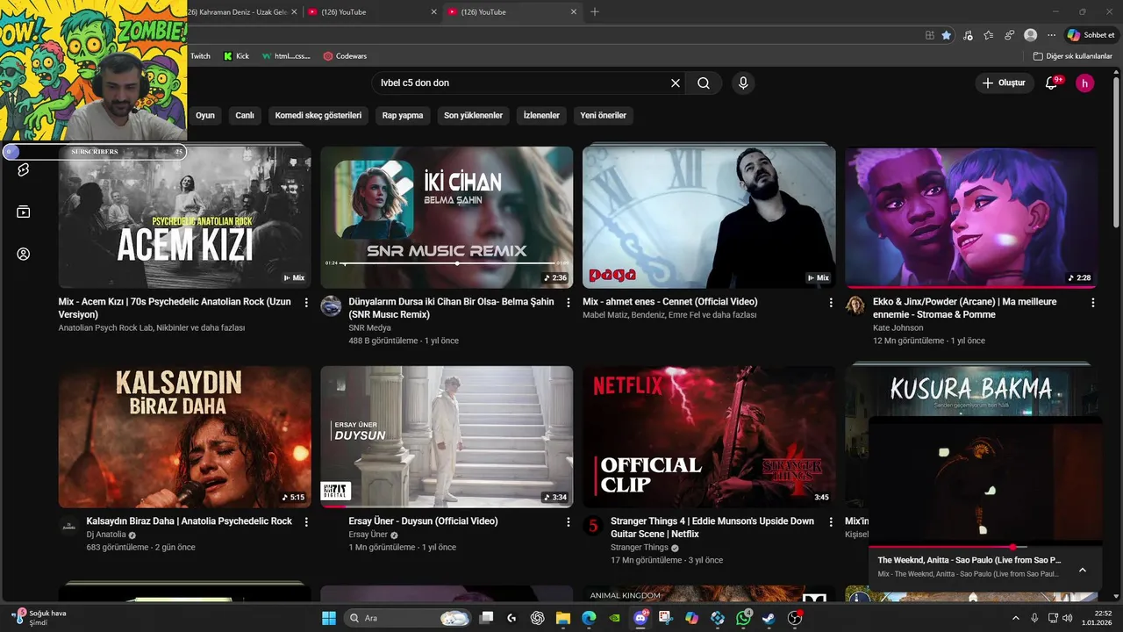1123x632 pixels.
Task: Switch to Kahraman Deniz browser tab
Action: coord(237,12)
